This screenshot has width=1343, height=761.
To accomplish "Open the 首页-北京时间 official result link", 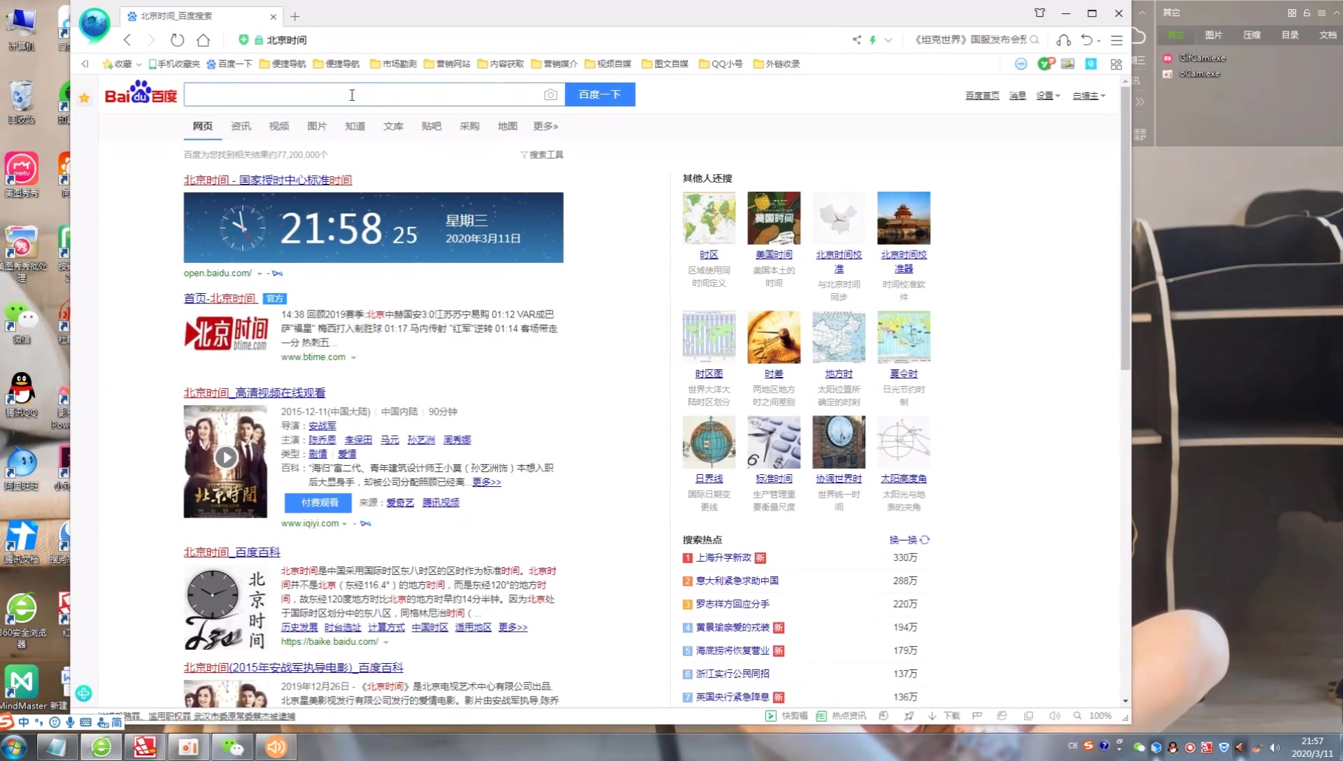I will pos(220,299).
